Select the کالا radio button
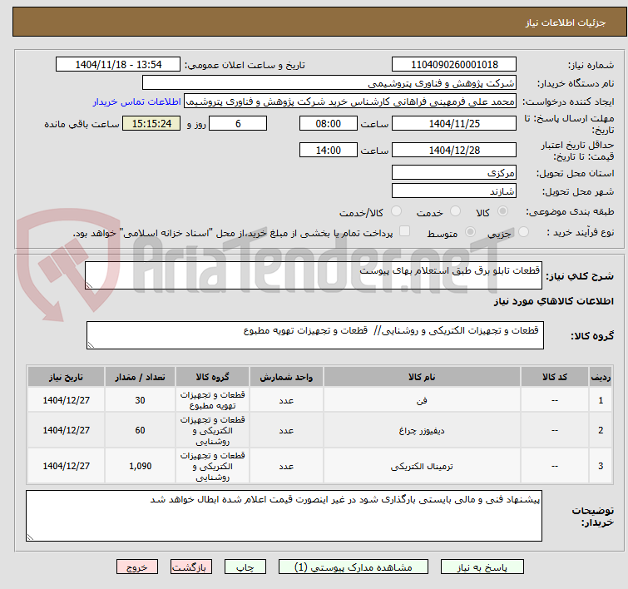 tap(502, 210)
